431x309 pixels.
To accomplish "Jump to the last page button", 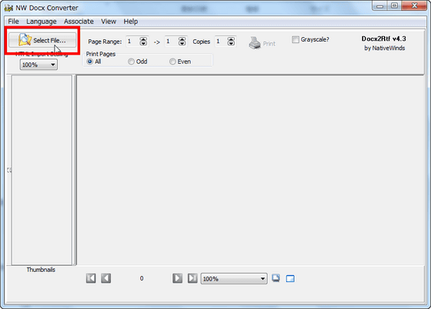I will click(x=192, y=278).
